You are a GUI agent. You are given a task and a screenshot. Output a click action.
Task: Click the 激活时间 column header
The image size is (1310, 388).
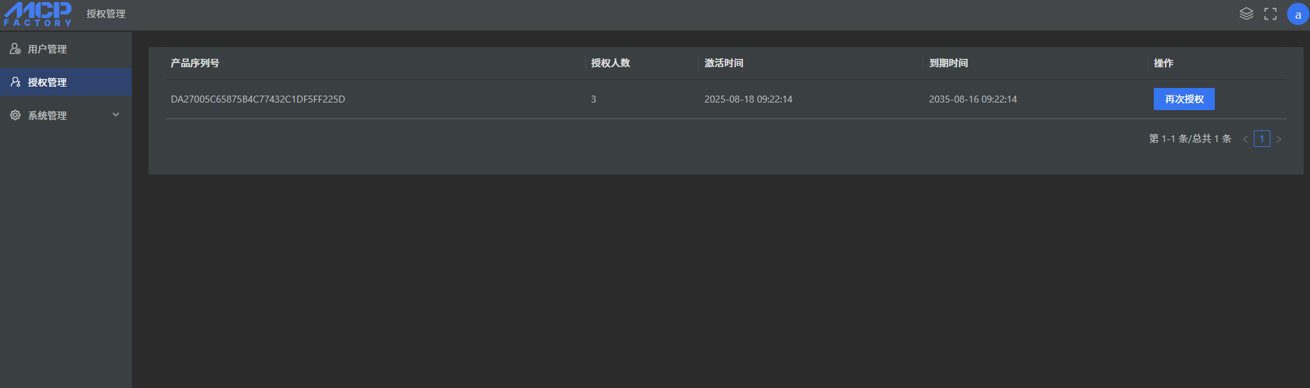click(723, 63)
